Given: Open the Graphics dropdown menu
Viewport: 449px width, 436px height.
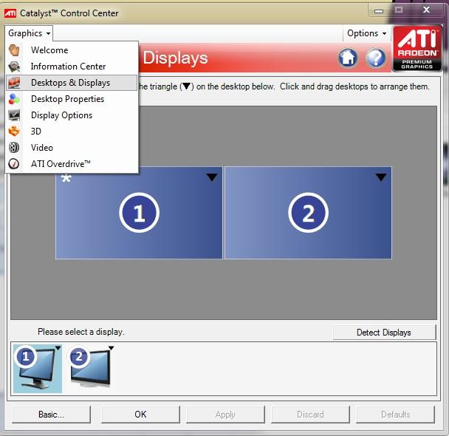Looking at the screenshot, I should (x=30, y=33).
